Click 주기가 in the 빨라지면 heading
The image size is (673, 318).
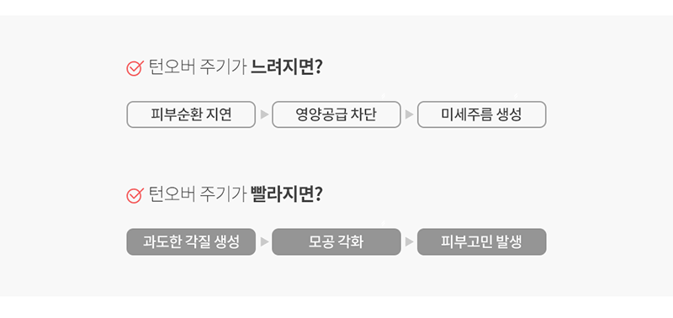tap(223, 194)
